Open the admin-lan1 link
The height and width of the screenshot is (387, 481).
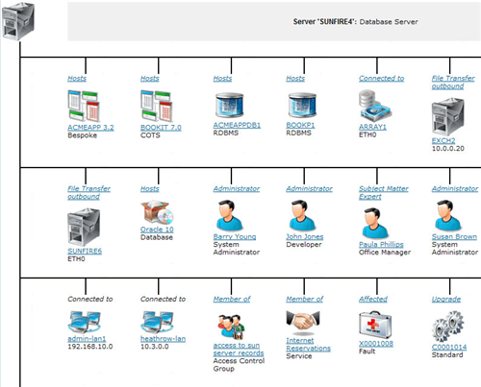click(x=87, y=339)
